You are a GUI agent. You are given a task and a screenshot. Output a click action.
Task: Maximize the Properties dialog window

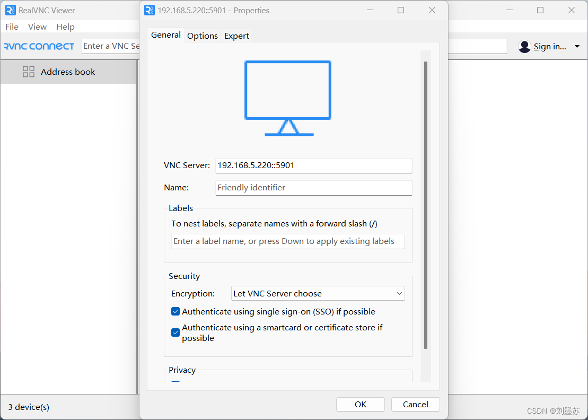coord(401,10)
